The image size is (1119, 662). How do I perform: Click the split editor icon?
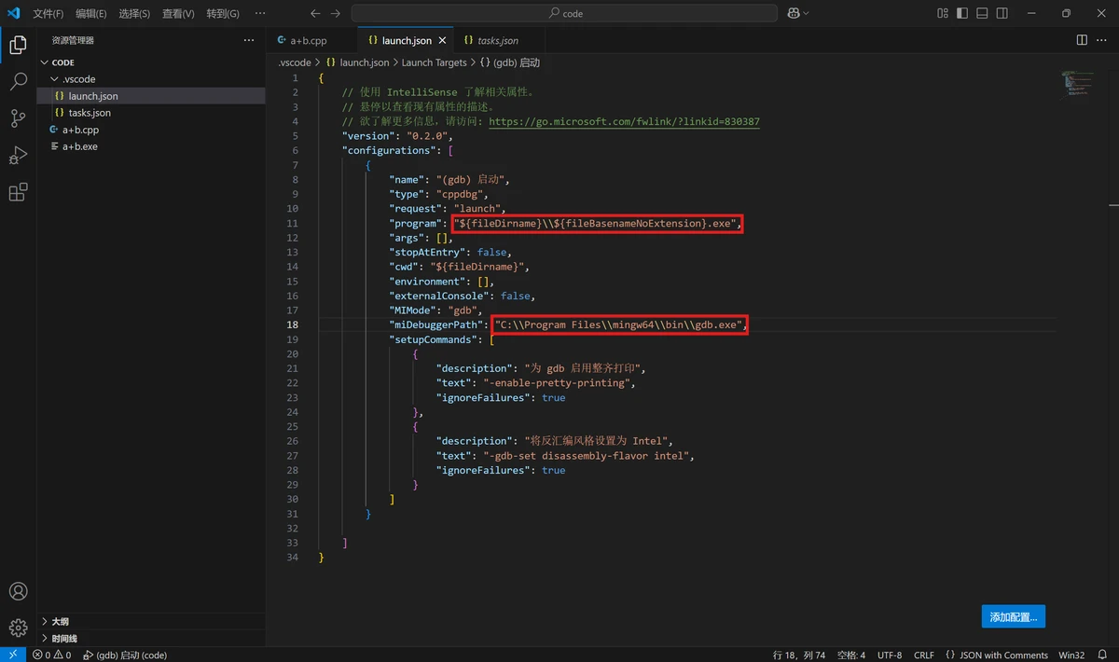(1082, 40)
